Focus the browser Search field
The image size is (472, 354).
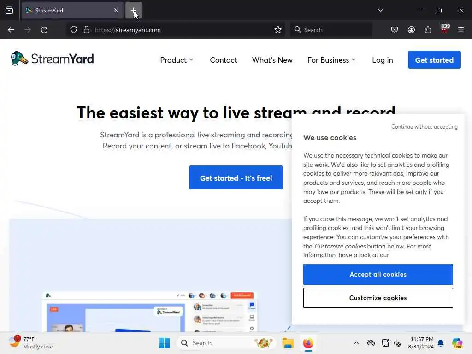331,30
